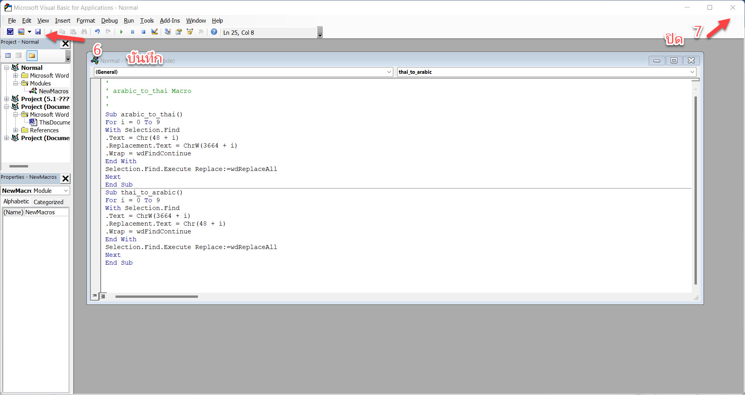This screenshot has width=745, height=395.
Task: Click the Toolbox wrench icon
Action: (x=201, y=32)
